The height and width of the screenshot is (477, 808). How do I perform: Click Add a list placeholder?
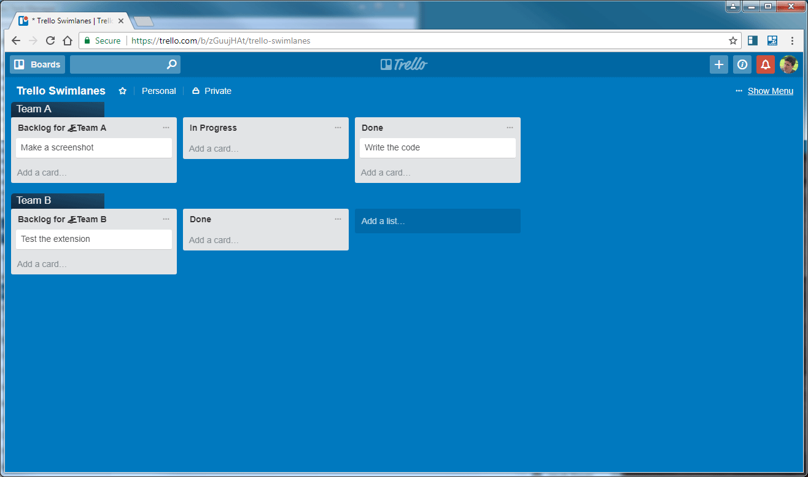point(438,221)
